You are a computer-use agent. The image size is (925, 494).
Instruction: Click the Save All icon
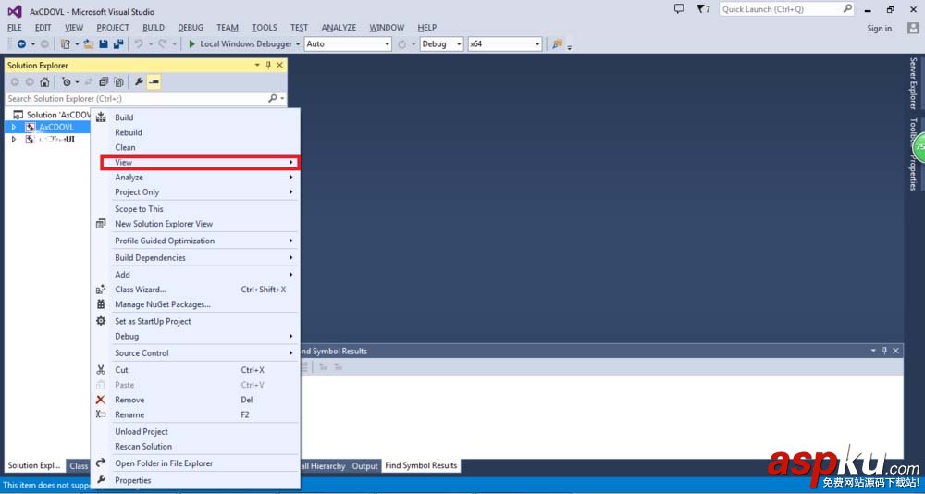click(x=118, y=44)
